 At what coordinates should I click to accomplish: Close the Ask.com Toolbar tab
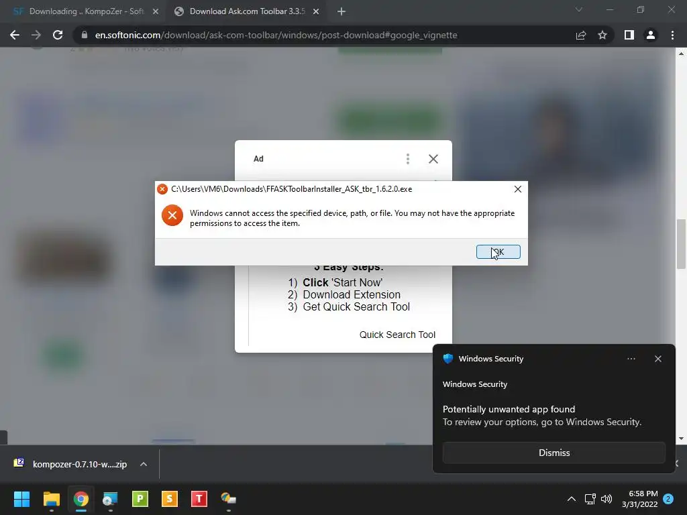point(316,12)
